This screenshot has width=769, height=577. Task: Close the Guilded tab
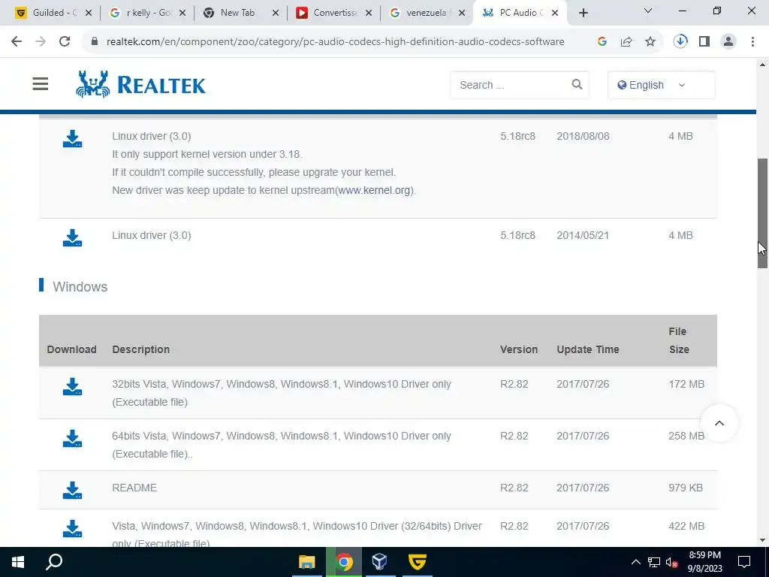tap(89, 14)
